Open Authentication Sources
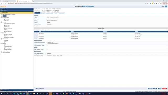 click(7, 21)
